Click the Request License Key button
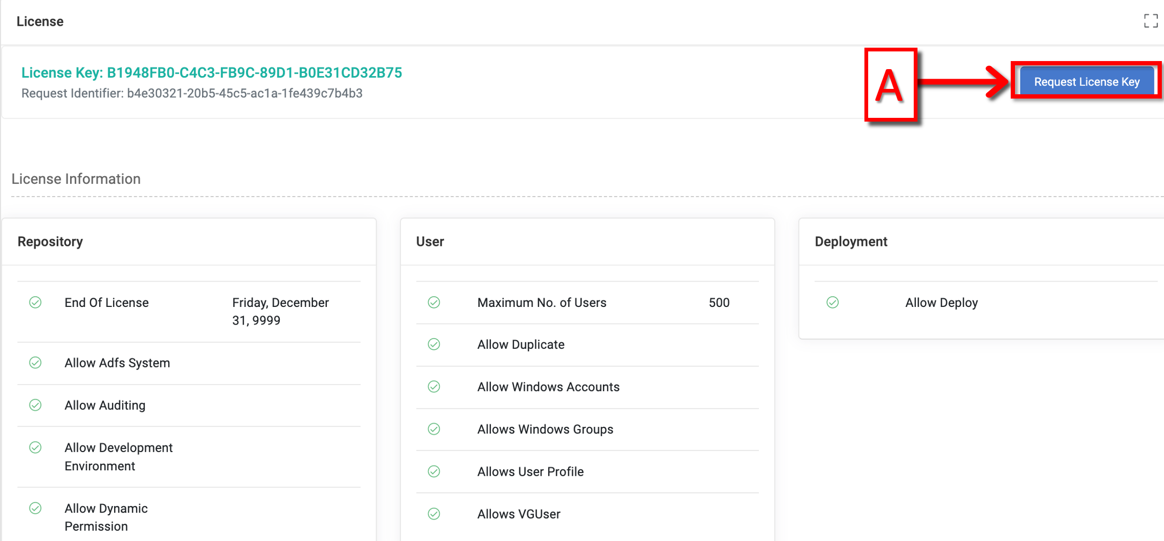The height and width of the screenshot is (541, 1164). (x=1086, y=81)
